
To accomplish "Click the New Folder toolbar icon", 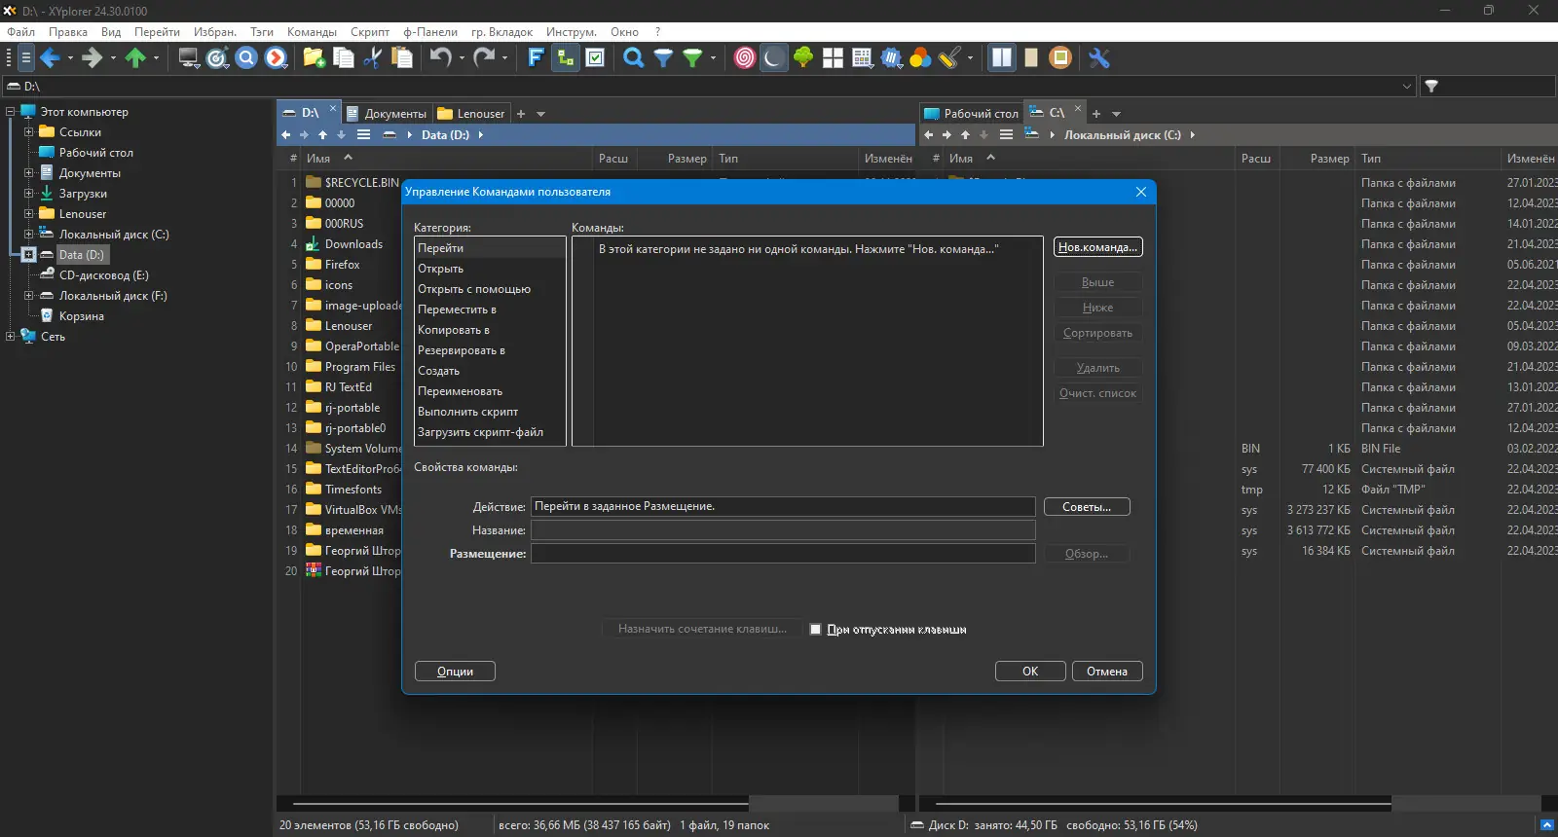I will click(x=314, y=58).
